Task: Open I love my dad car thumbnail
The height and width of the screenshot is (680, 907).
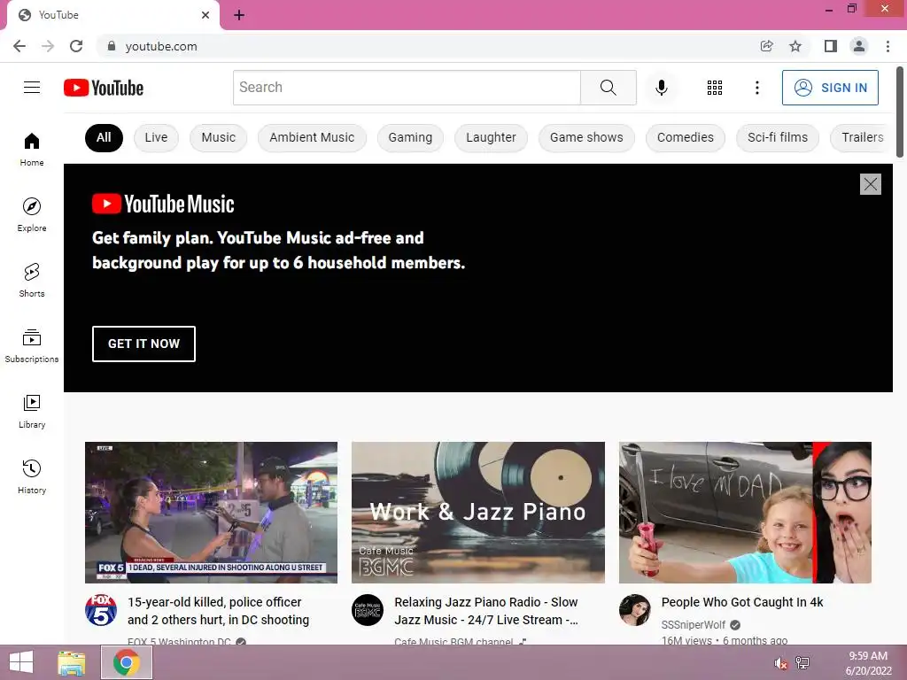Action: point(745,513)
